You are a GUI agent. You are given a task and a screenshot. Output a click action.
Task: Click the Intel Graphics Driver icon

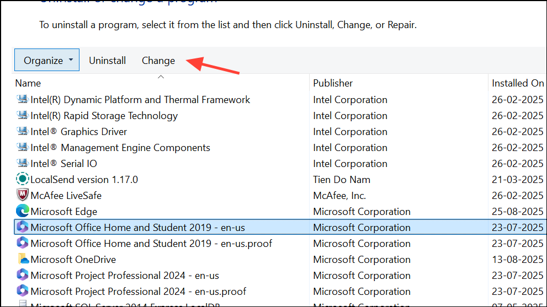click(23, 132)
